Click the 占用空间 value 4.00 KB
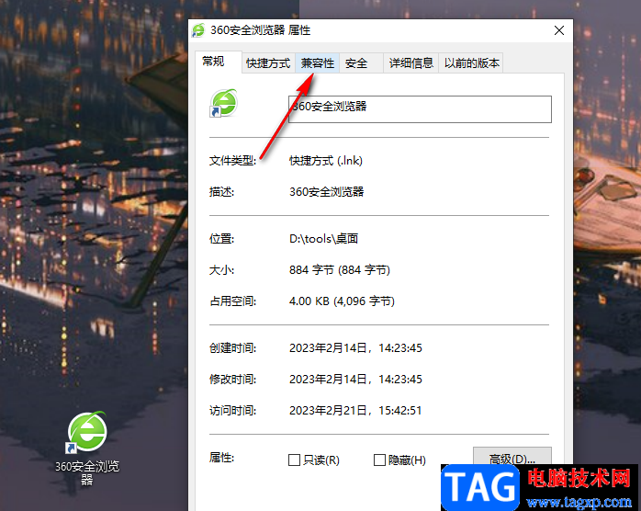 tap(342, 301)
